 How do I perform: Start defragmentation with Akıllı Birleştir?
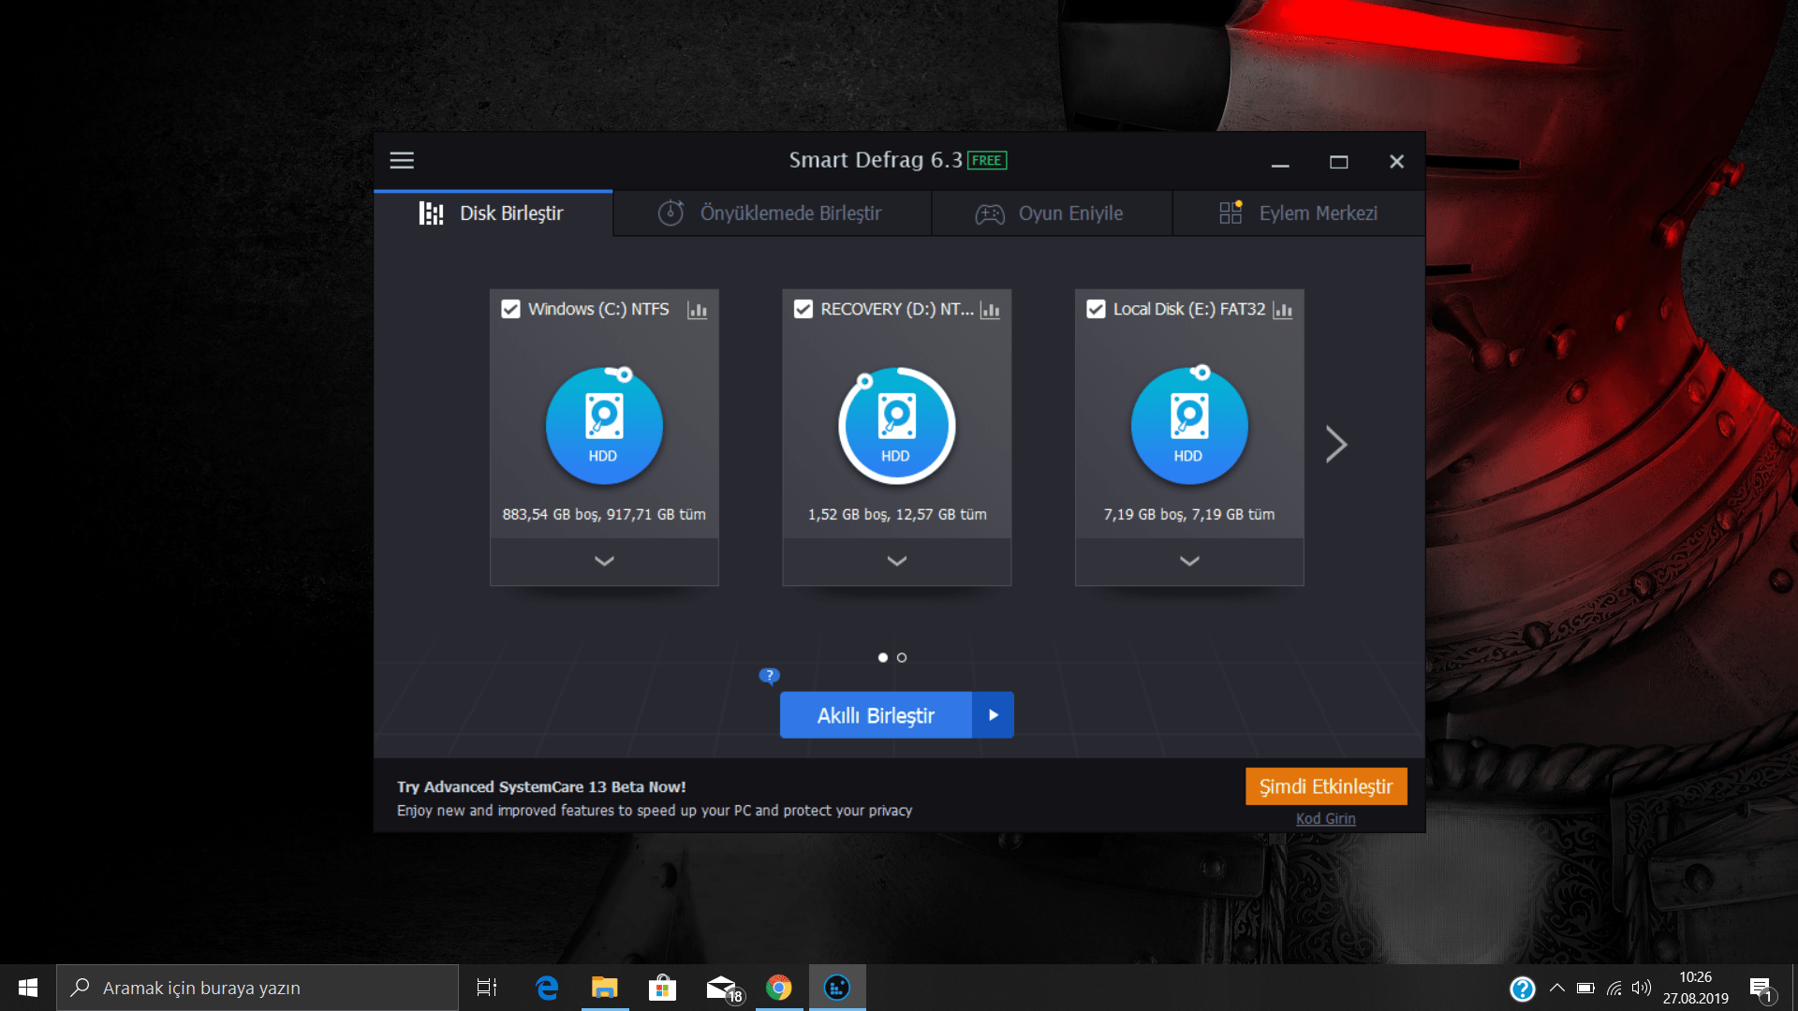[876, 714]
